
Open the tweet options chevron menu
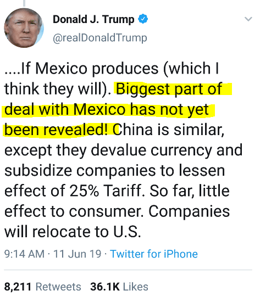click(248, 19)
